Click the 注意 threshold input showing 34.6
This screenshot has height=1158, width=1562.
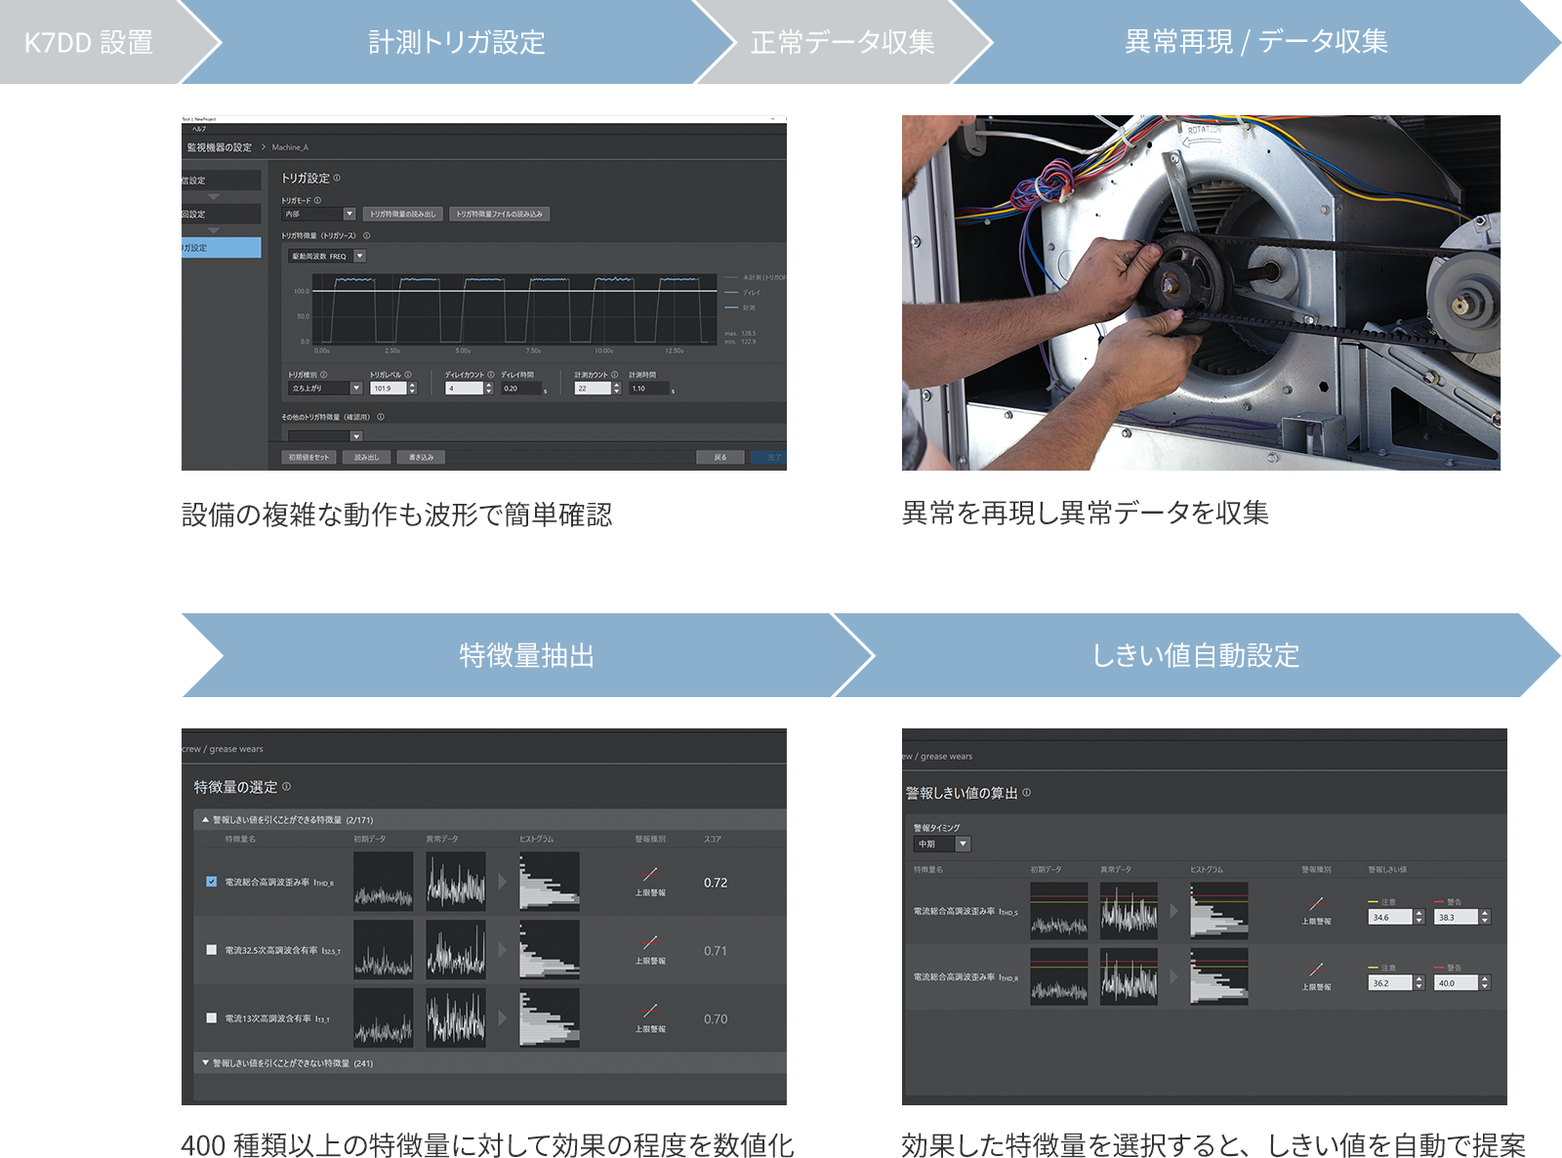(1390, 917)
